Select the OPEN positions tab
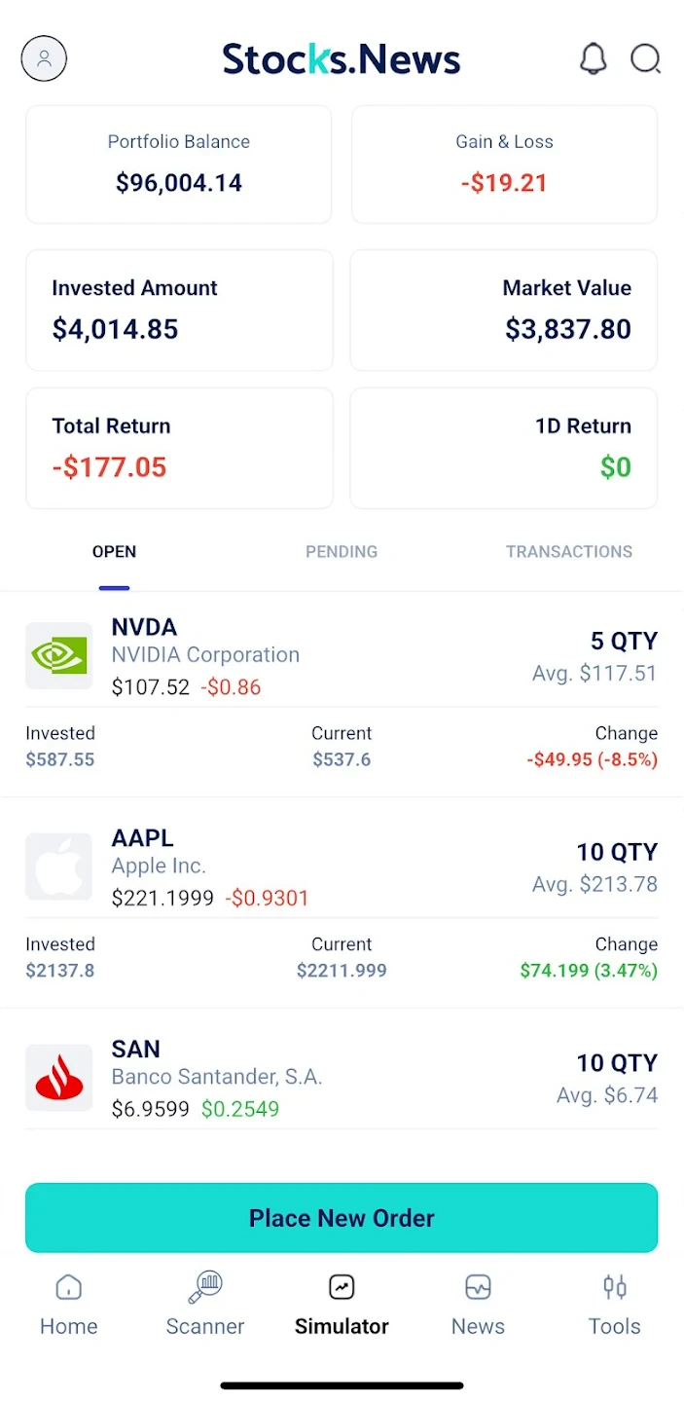This screenshot has width=684, height=1402. tap(114, 552)
